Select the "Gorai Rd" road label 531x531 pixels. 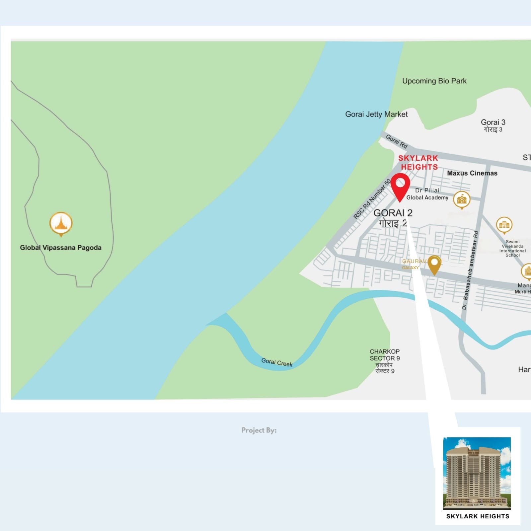point(396,142)
